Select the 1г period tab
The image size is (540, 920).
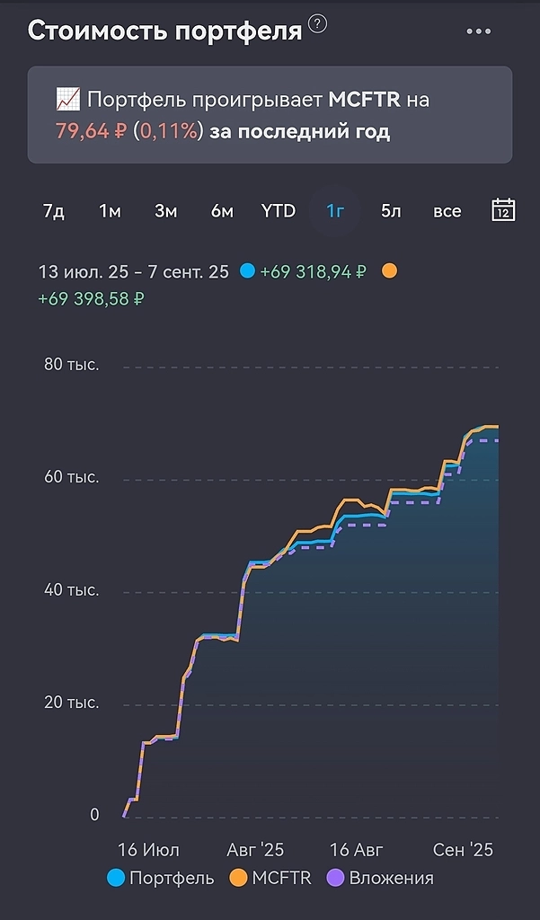pos(335,211)
